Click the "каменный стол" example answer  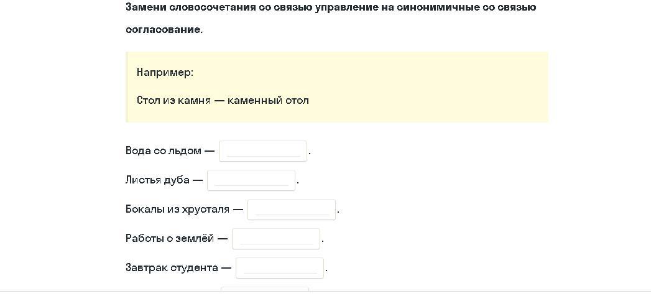[268, 101]
